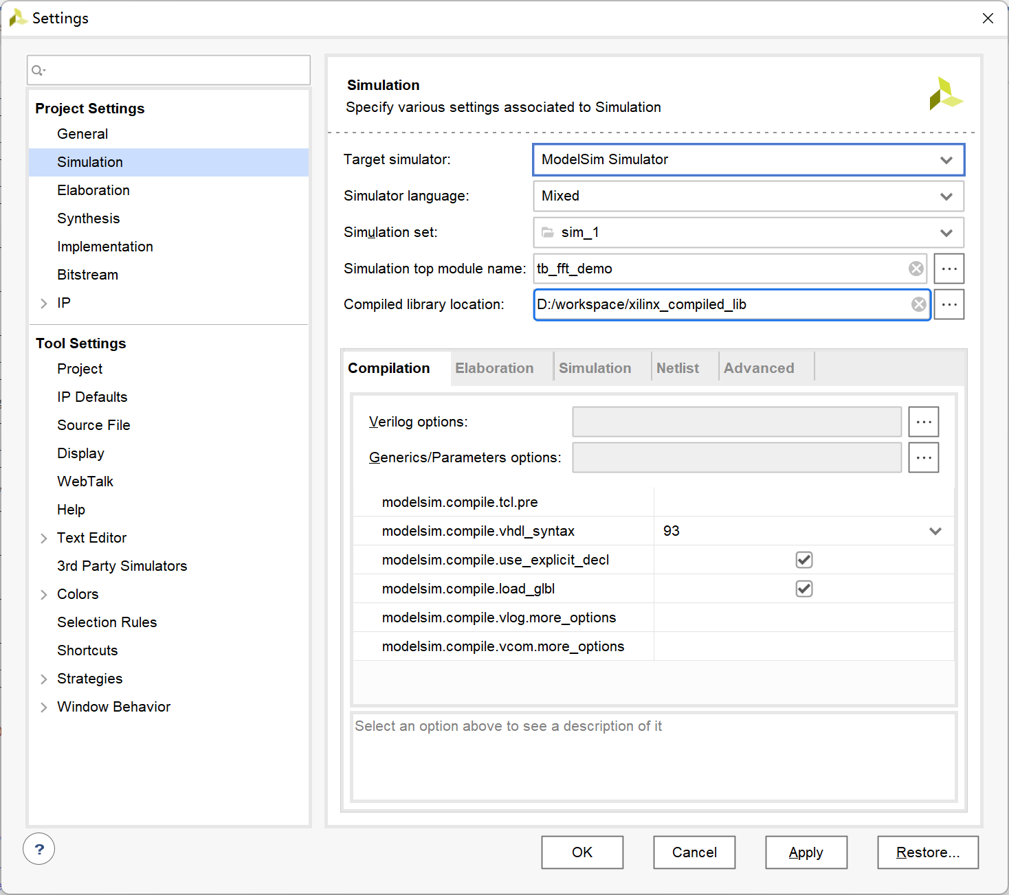Select WebTalk in Tool Settings
The width and height of the screenshot is (1009, 895).
(85, 482)
